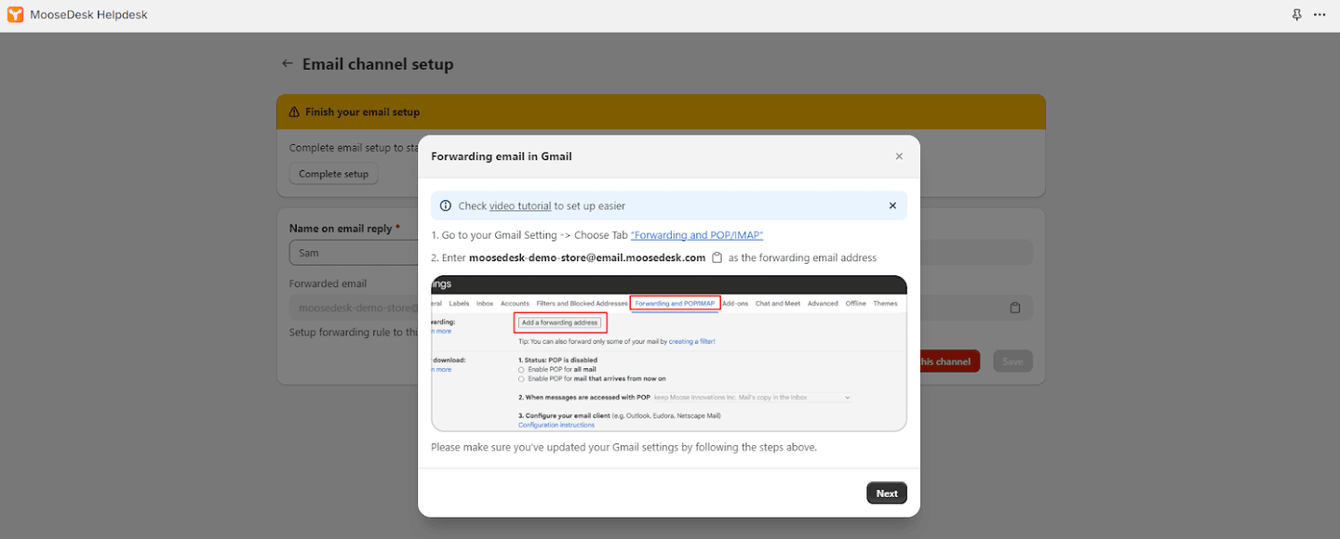Click the Finish your email setup banner text
This screenshot has width=1340, height=539.
[362, 112]
